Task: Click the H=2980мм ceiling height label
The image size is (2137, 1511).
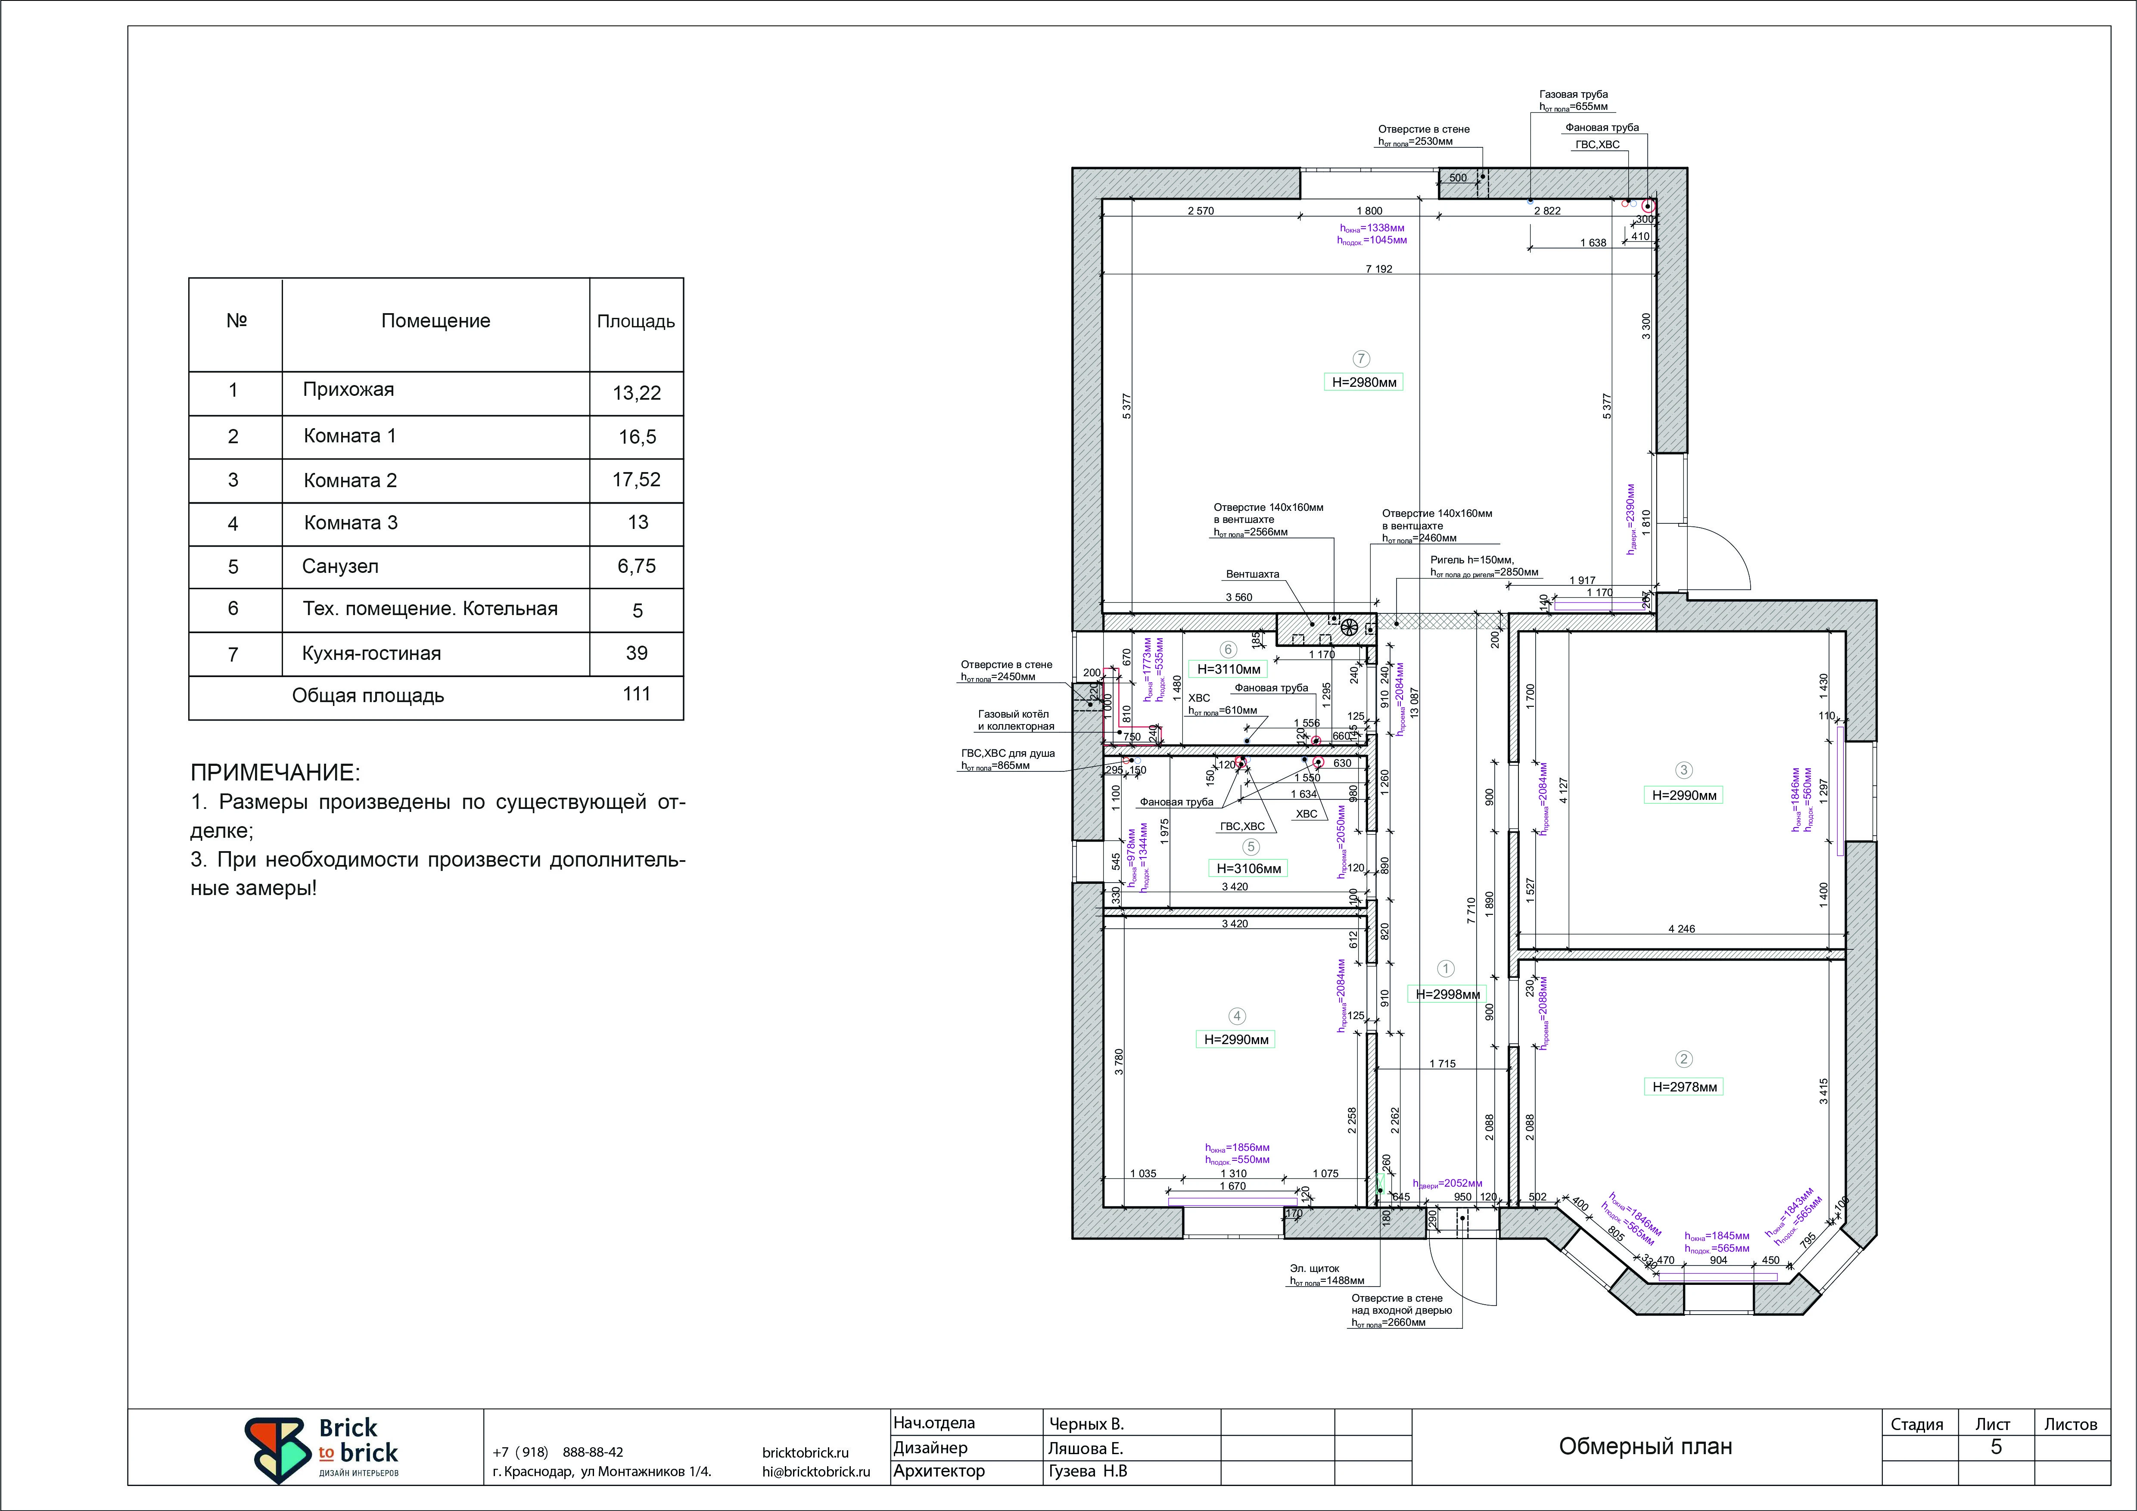Action: (1363, 382)
